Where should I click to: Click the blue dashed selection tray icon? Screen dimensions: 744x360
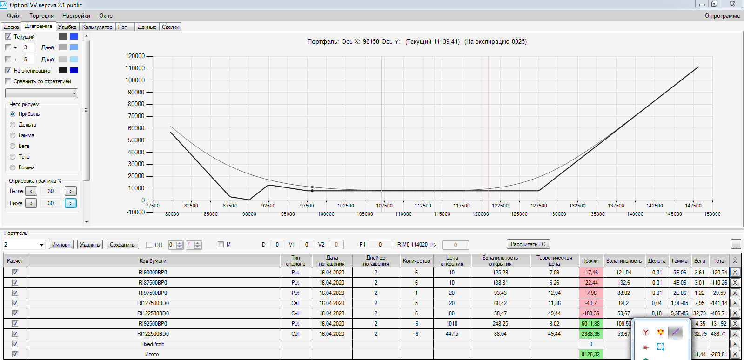pos(660,347)
